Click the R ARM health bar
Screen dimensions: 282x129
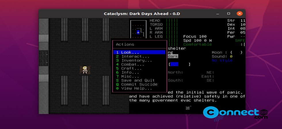tap(172, 32)
